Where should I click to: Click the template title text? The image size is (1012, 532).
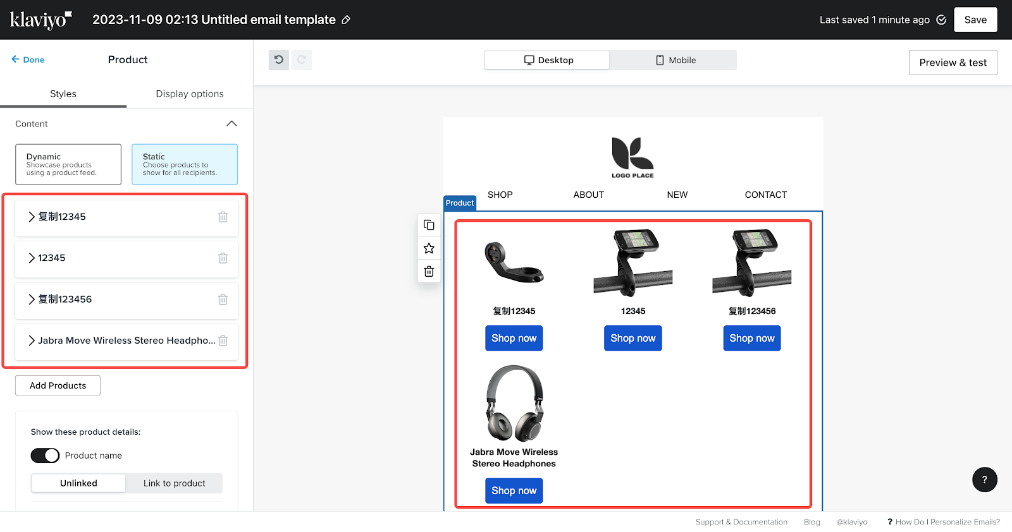[214, 20]
